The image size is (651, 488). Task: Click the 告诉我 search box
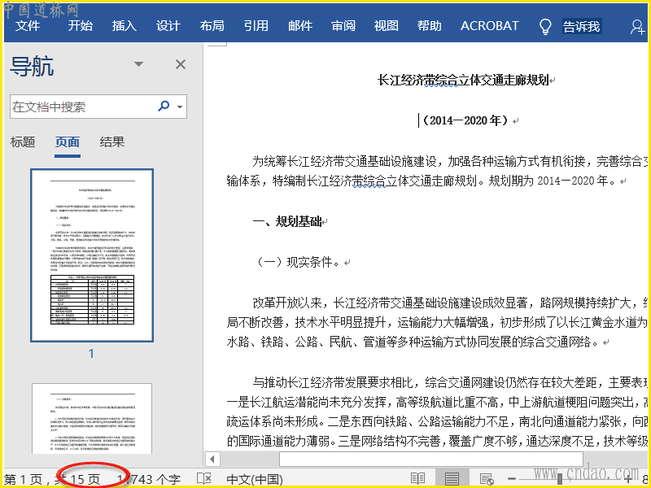coord(581,27)
